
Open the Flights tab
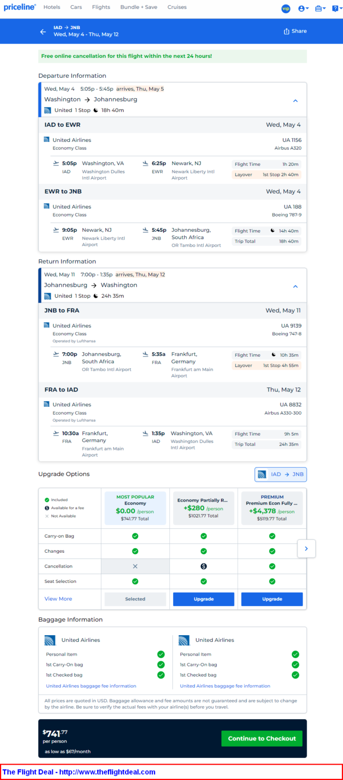click(101, 7)
